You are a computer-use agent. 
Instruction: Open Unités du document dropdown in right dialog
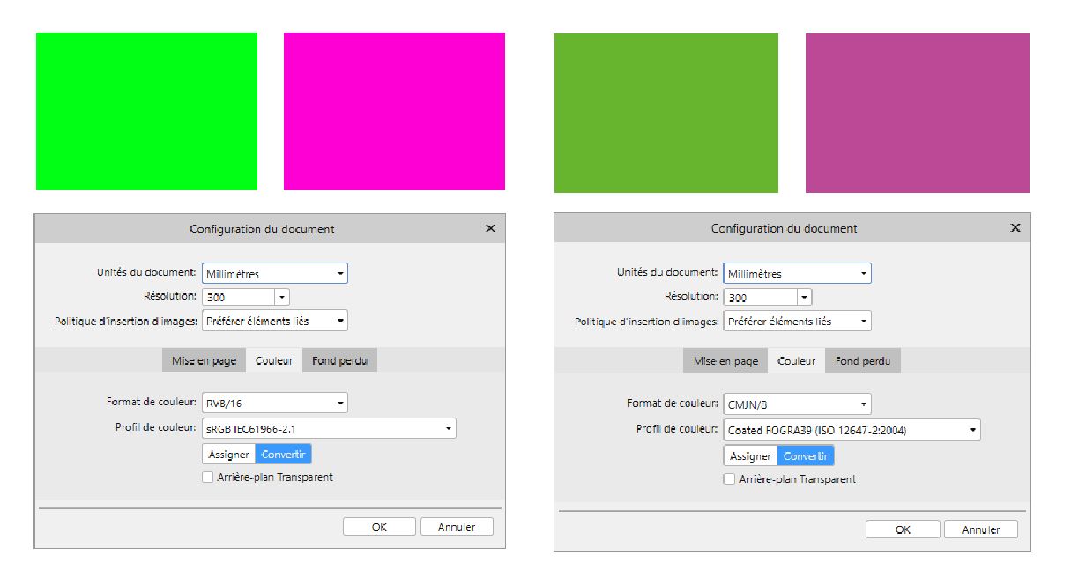(x=797, y=273)
